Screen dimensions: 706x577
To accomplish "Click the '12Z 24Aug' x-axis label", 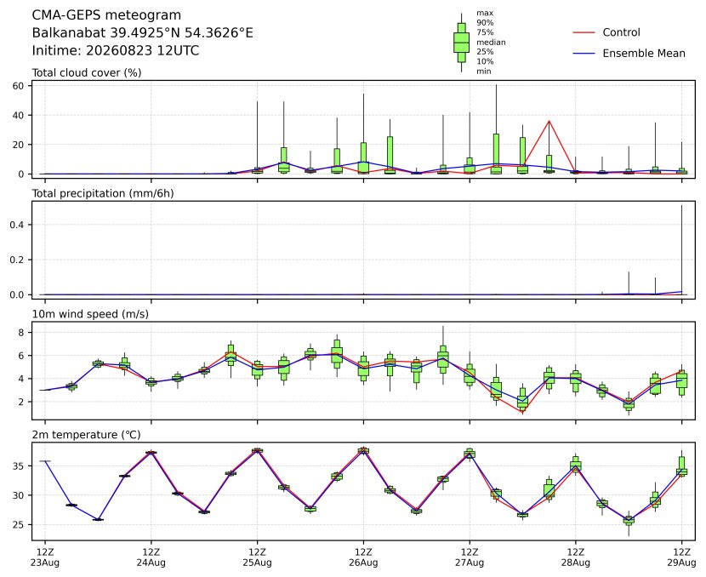I will [x=151, y=557].
